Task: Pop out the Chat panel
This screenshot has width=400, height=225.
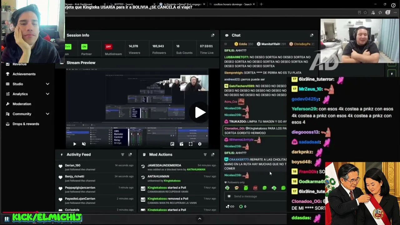Action: tap(311, 35)
